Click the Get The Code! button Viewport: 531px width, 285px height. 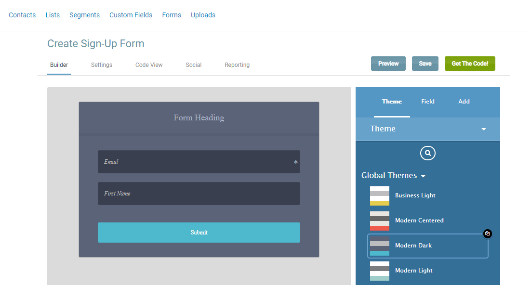click(470, 64)
